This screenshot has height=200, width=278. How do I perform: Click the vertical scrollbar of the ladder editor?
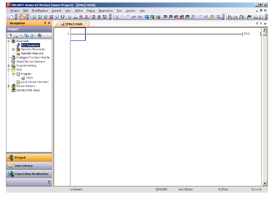pos(265,105)
